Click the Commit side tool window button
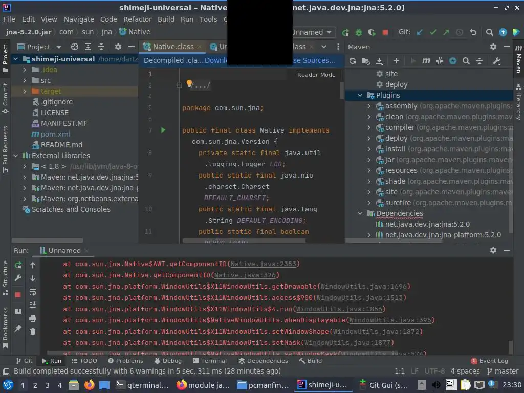This screenshot has width=524, height=393. (x=5, y=99)
